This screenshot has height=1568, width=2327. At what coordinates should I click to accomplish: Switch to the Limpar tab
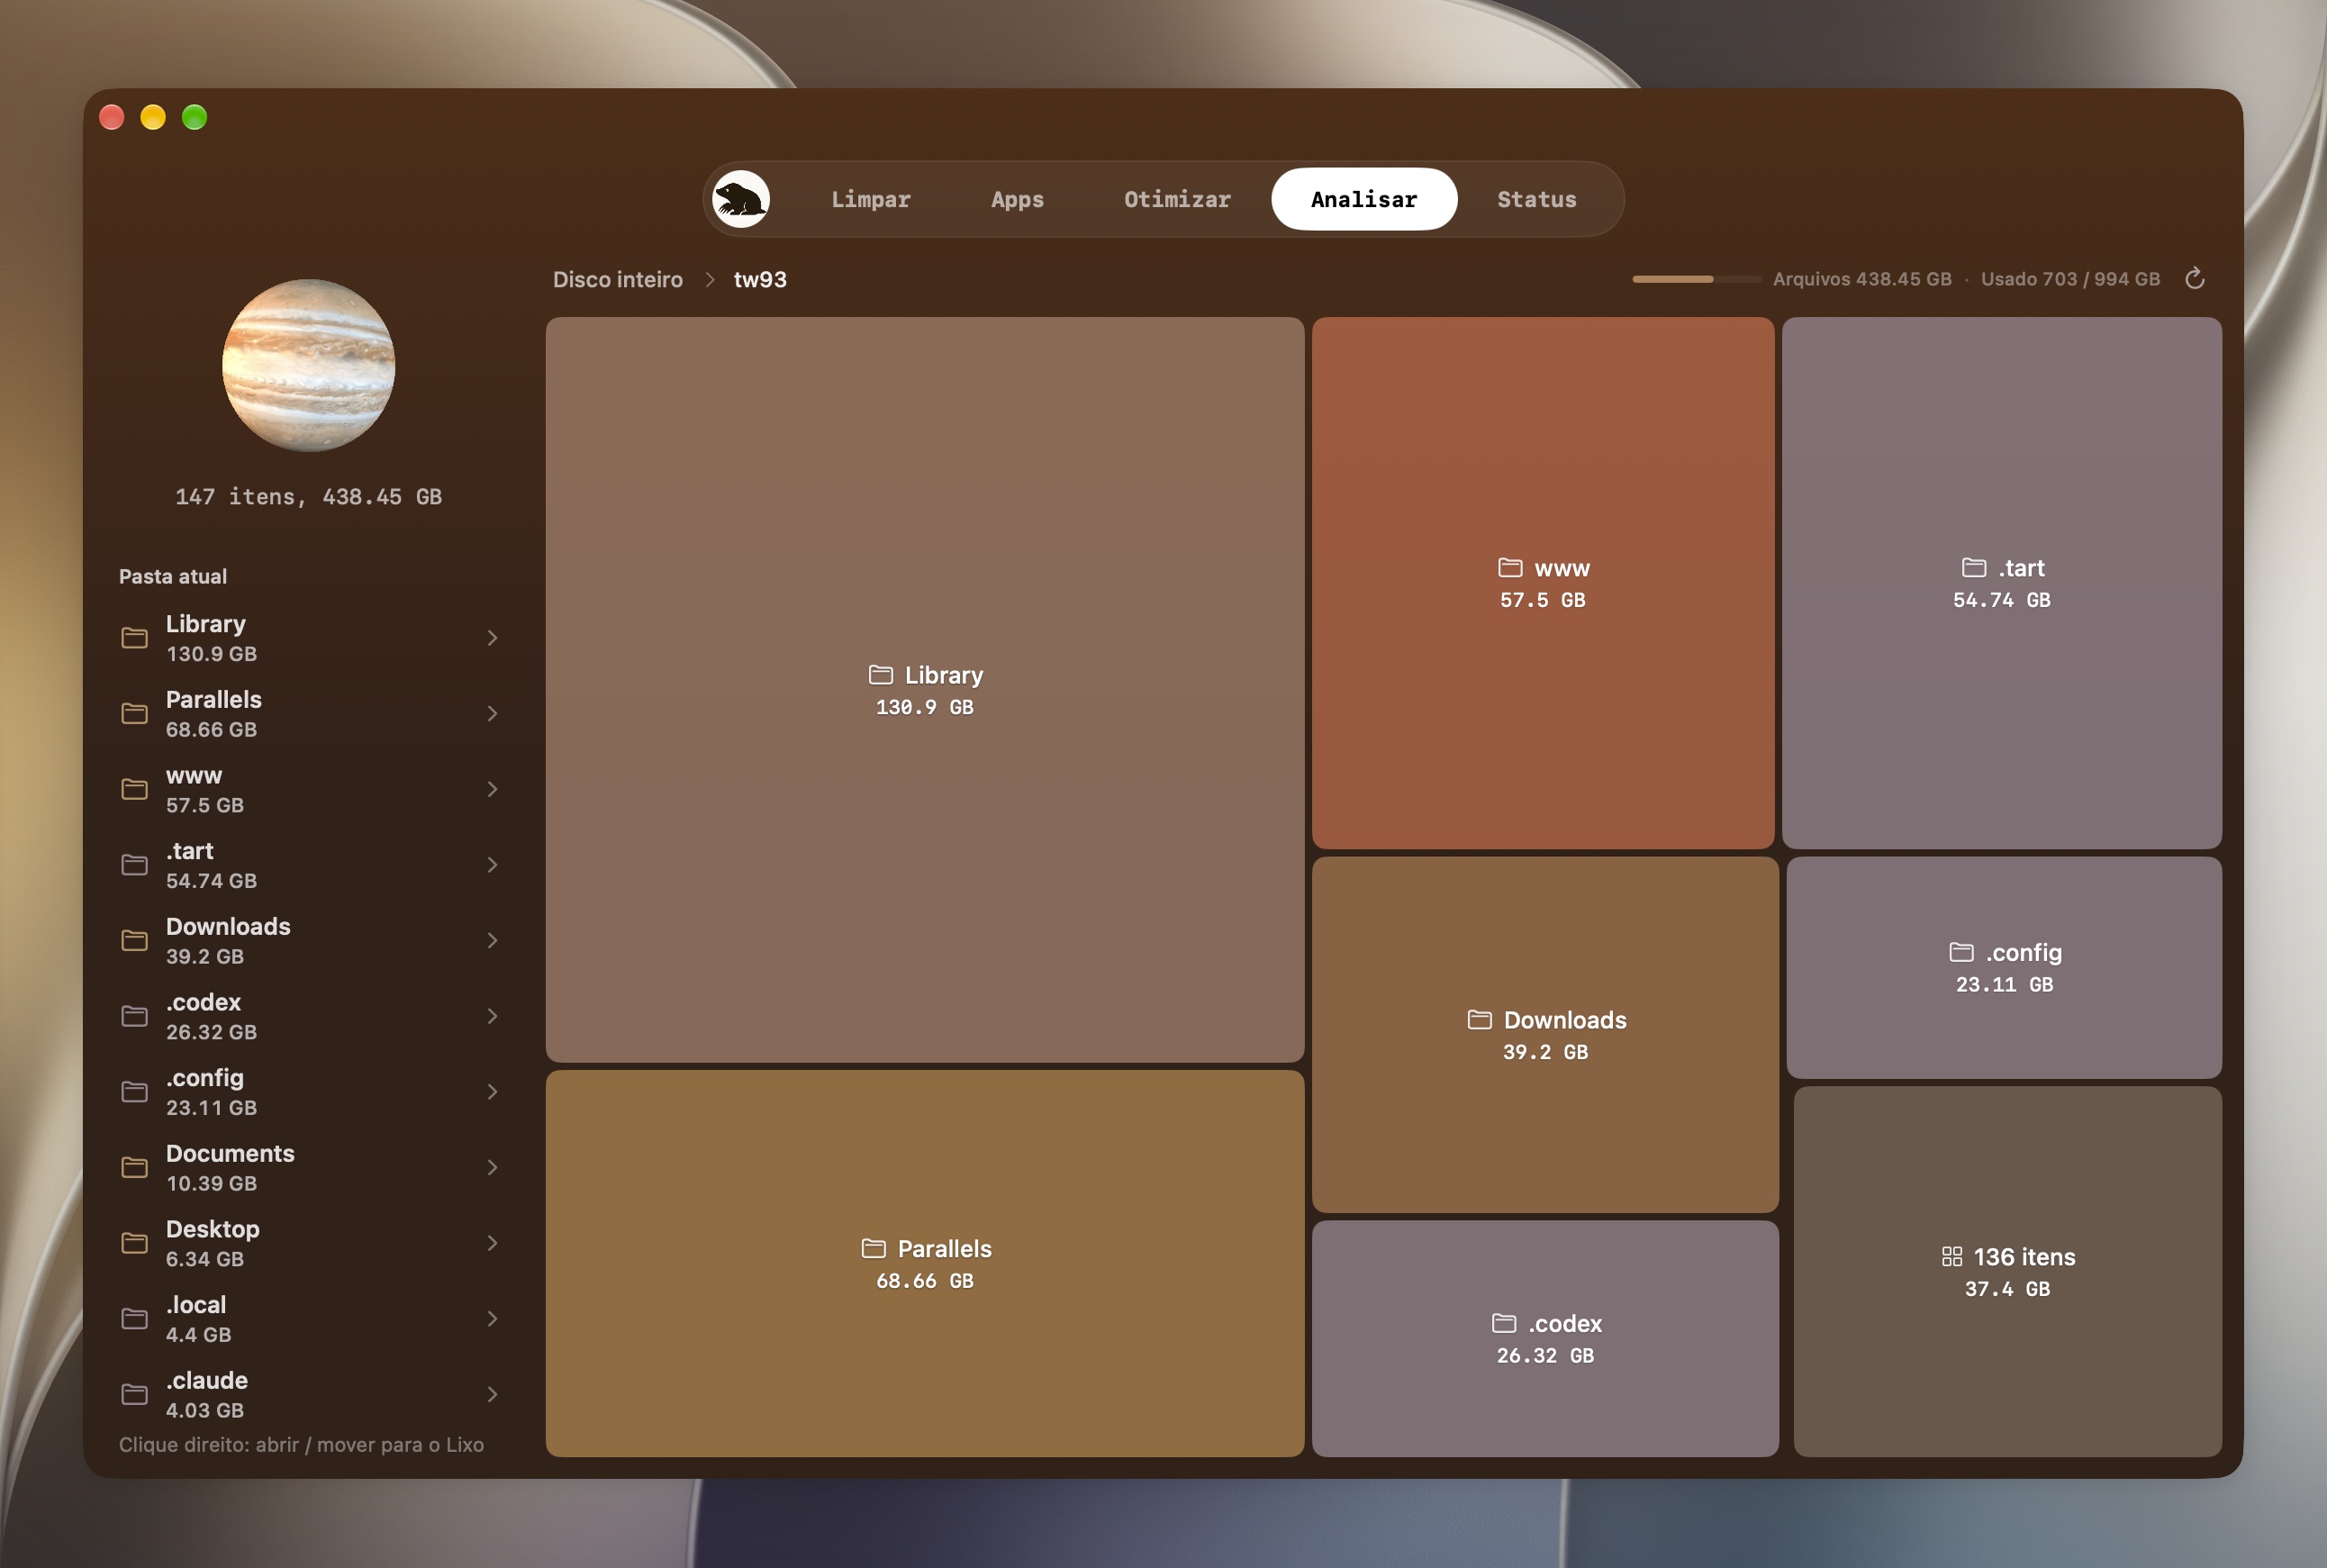[871, 199]
